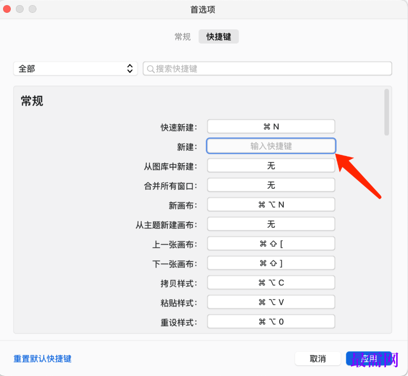
Task: Click the 新画布 label
Action: coord(183,205)
